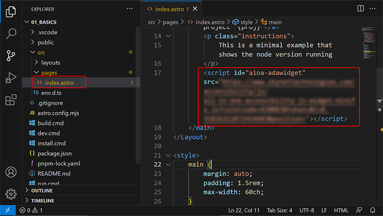Open package.json in the explorer
The height and width of the screenshot is (216, 383).
point(54,153)
